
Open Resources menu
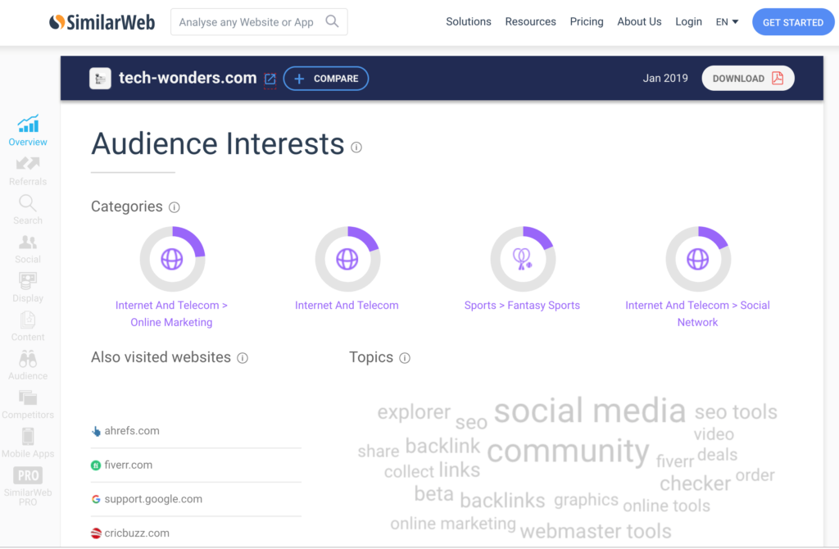pos(530,21)
